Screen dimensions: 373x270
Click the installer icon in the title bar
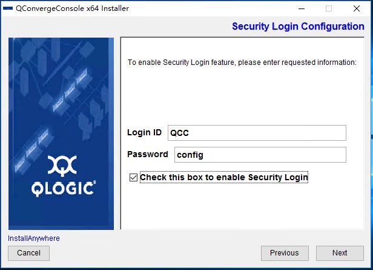[x=8, y=8]
